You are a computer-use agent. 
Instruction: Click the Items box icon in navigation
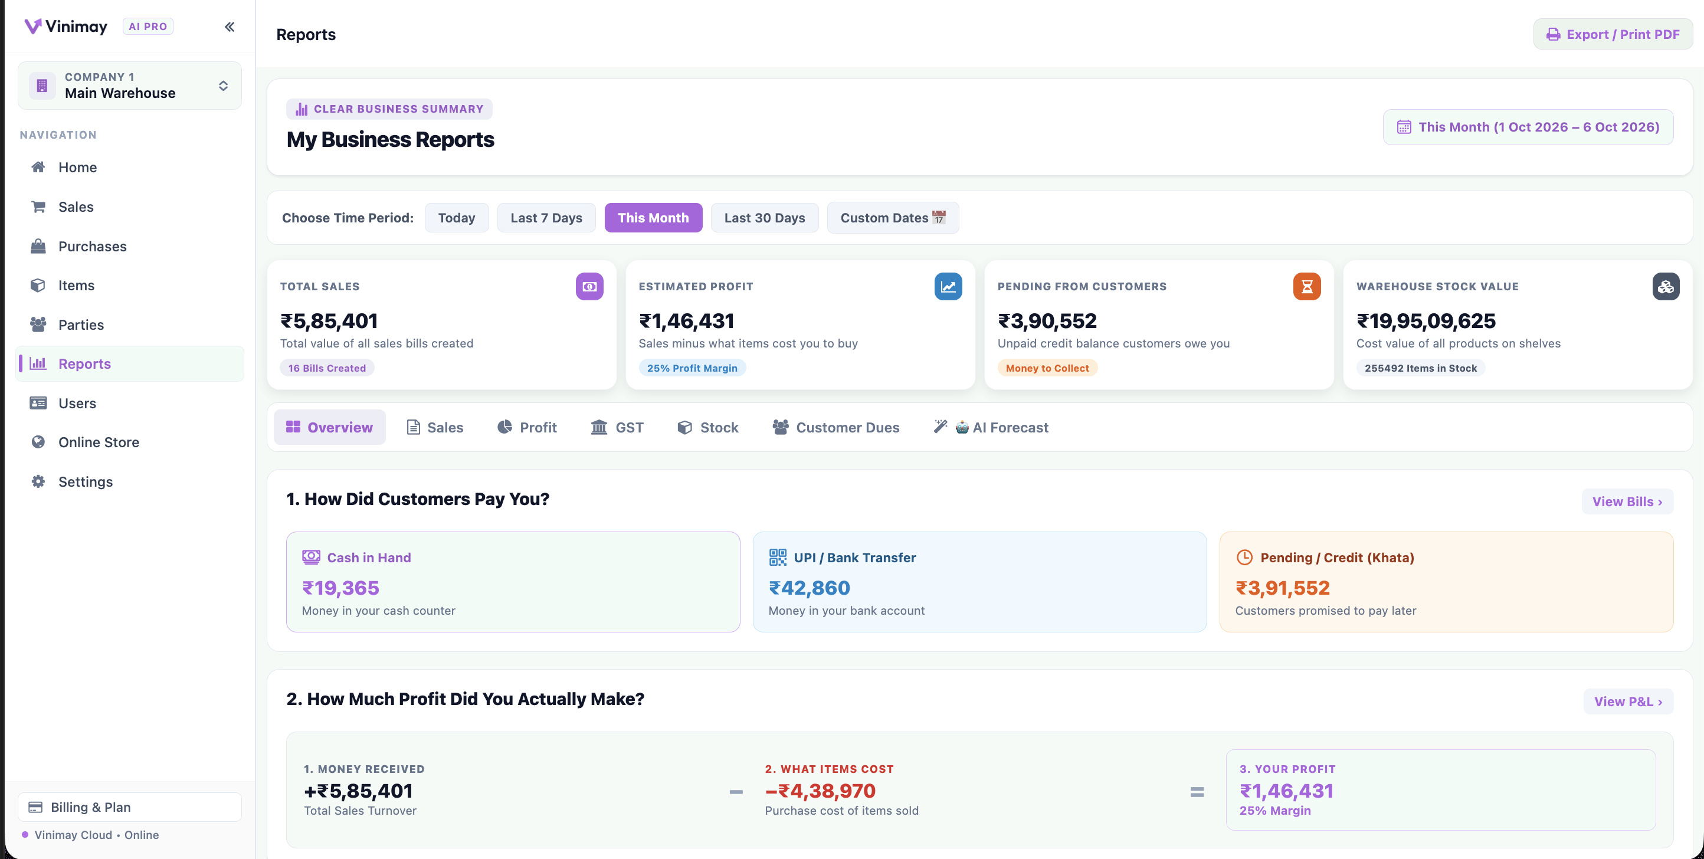coord(38,285)
